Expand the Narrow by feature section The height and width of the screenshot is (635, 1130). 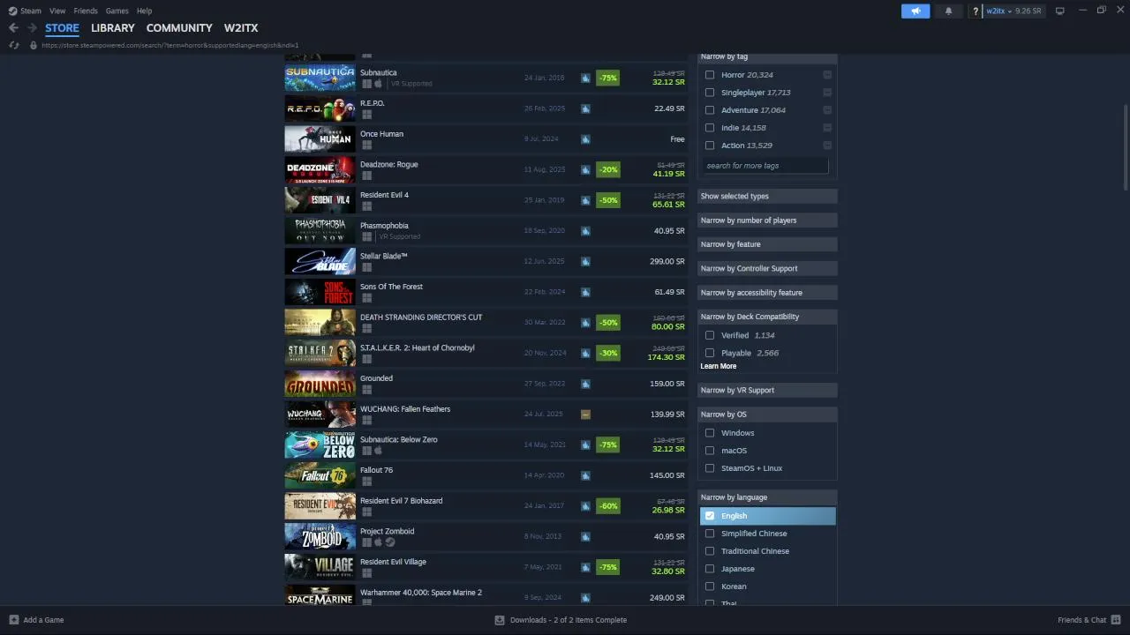point(767,244)
